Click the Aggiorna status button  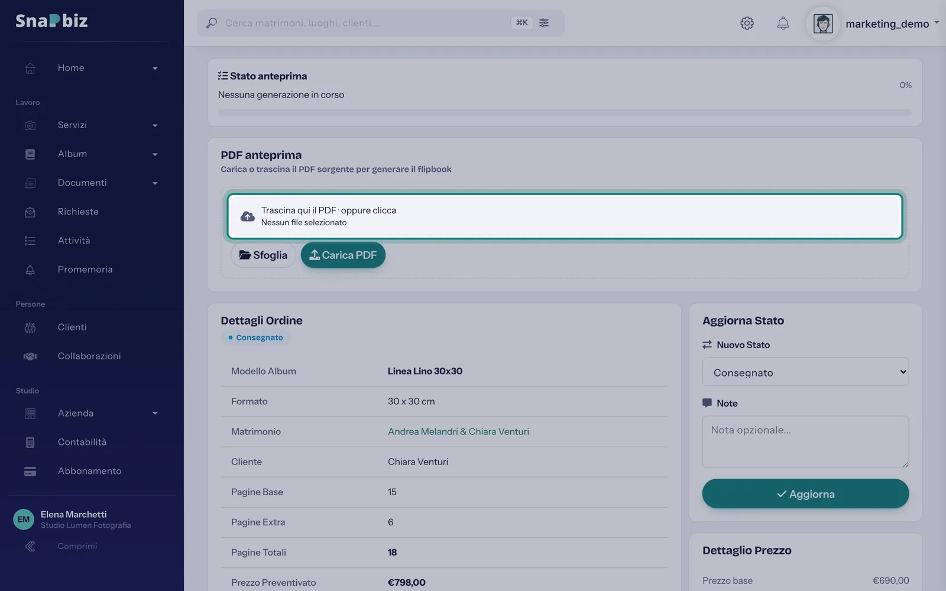[x=805, y=493]
